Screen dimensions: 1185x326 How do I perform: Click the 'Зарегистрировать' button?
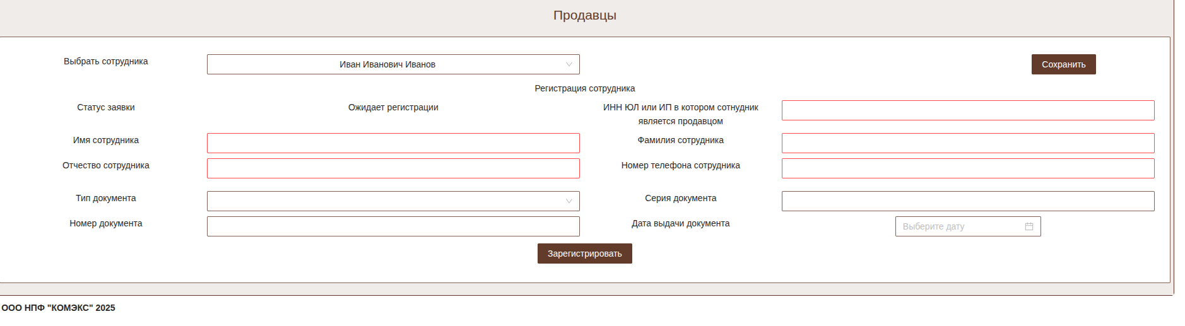tap(584, 253)
